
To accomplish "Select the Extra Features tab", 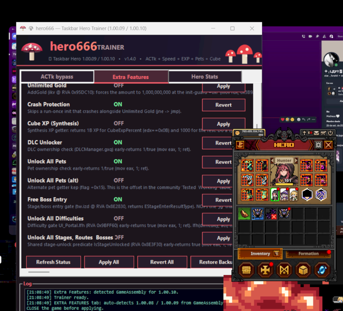I will pos(131,77).
